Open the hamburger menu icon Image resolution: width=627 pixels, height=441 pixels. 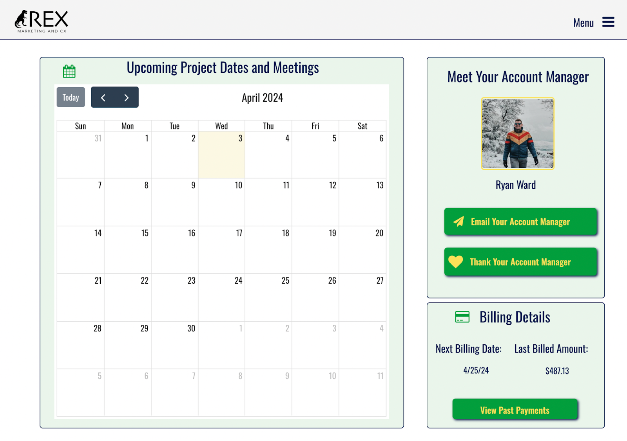click(608, 22)
